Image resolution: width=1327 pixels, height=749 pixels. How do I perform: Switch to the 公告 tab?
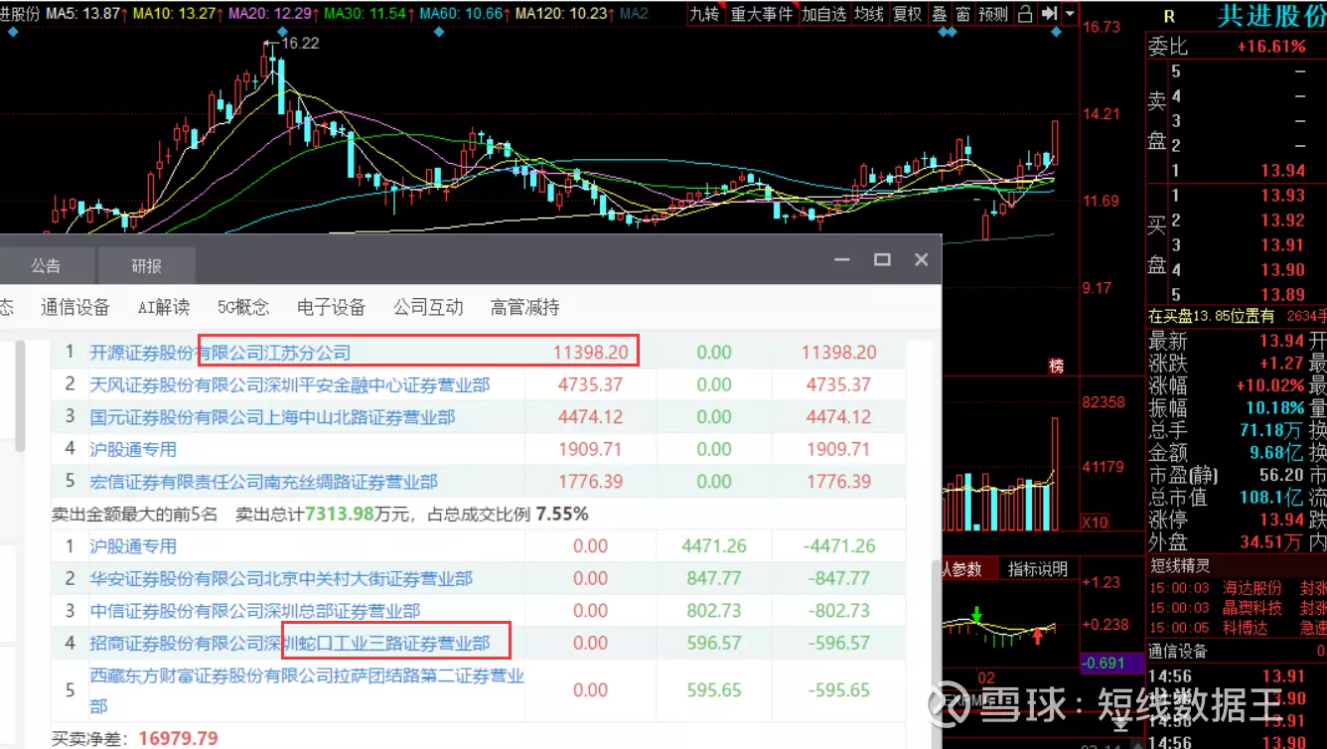tap(46, 266)
